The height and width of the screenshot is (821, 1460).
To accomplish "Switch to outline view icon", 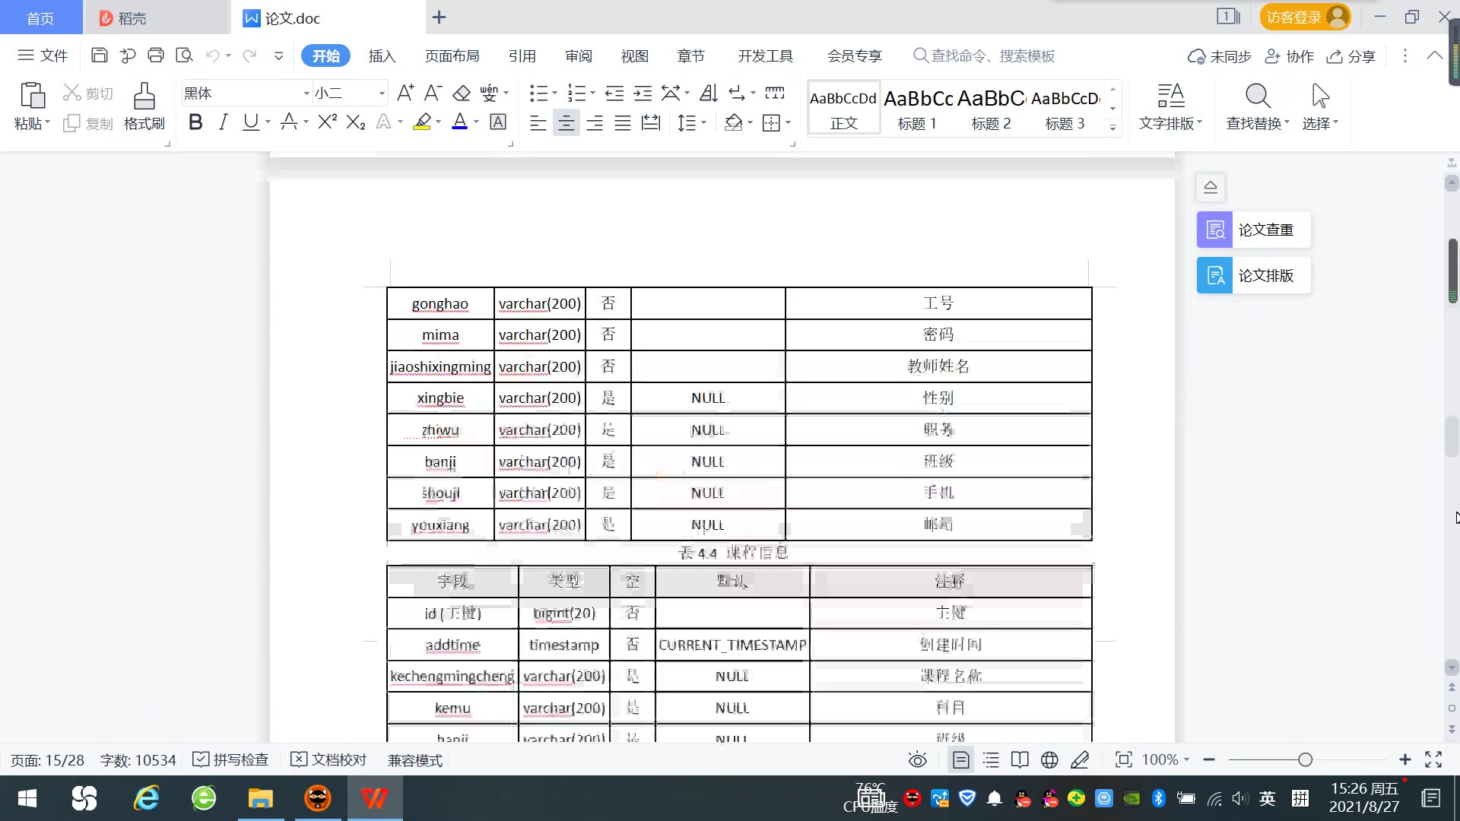I will click(991, 759).
